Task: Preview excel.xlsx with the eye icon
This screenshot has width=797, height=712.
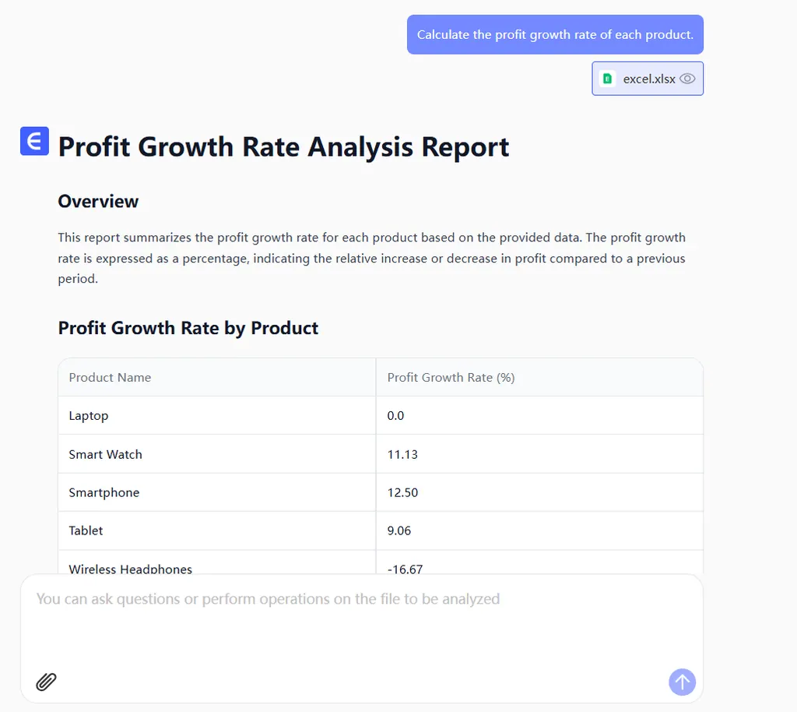Action: pyautogui.click(x=687, y=79)
